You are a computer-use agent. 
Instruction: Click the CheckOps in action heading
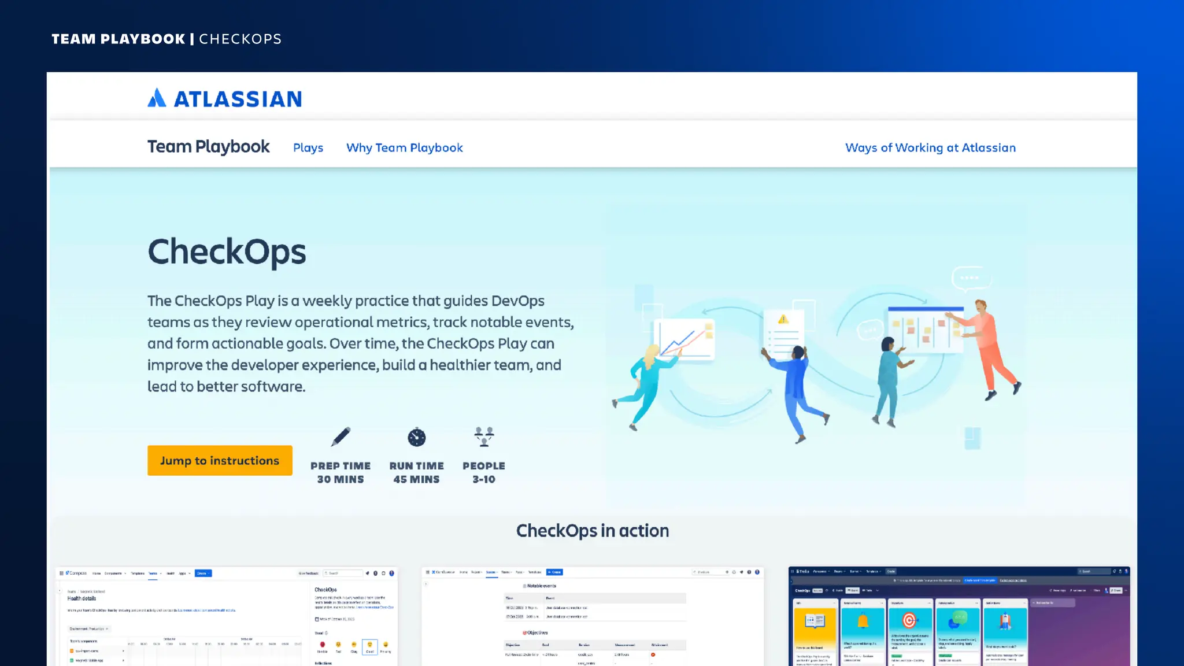tap(593, 530)
